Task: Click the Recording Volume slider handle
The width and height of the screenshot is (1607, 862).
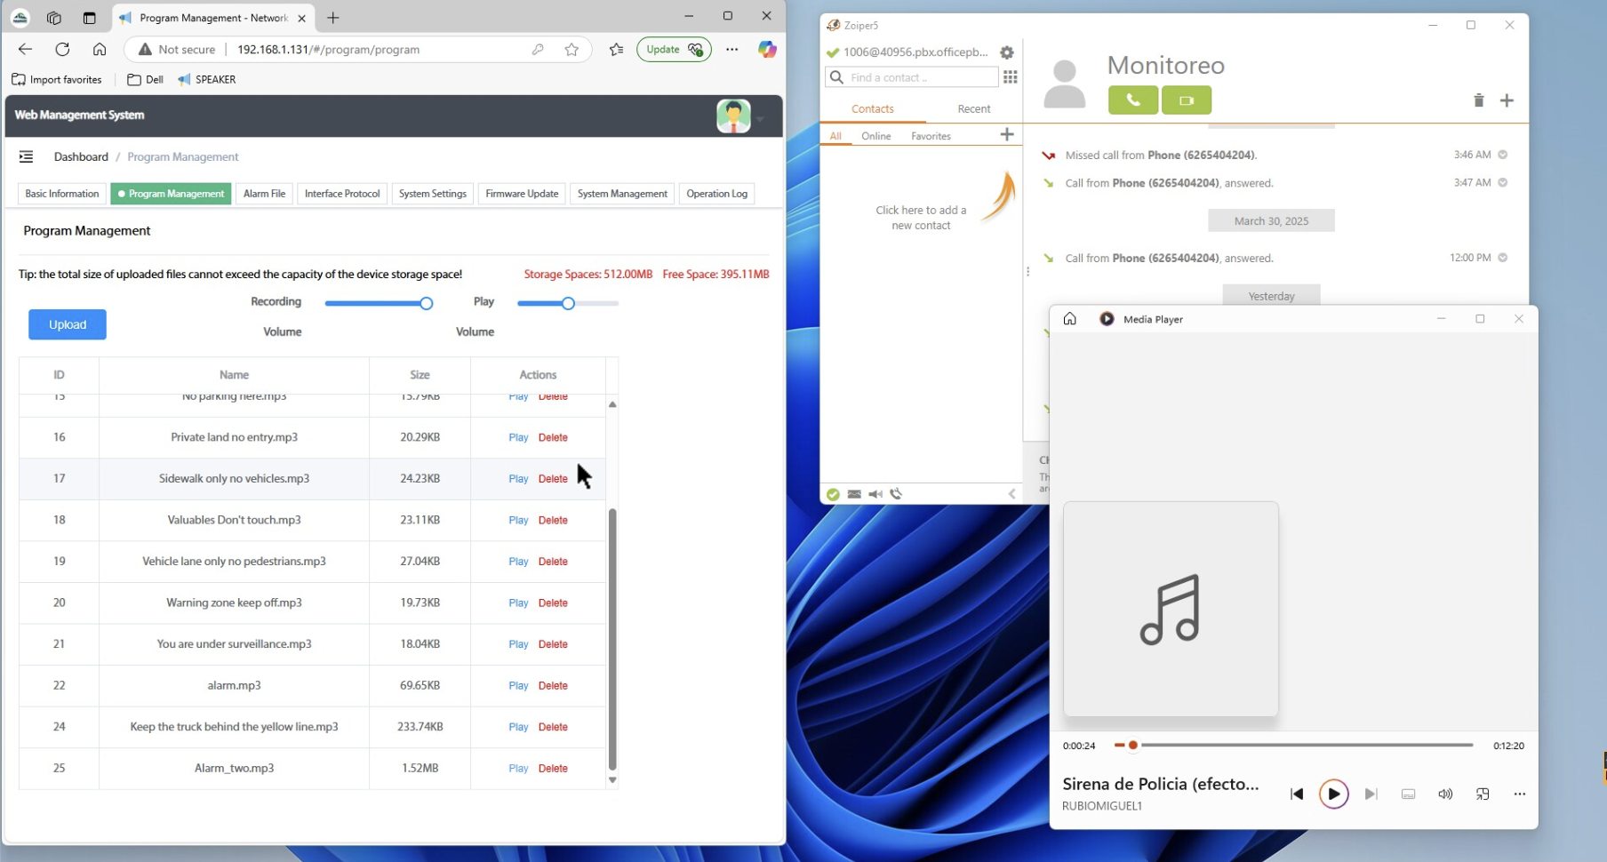Action: pyautogui.click(x=427, y=304)
